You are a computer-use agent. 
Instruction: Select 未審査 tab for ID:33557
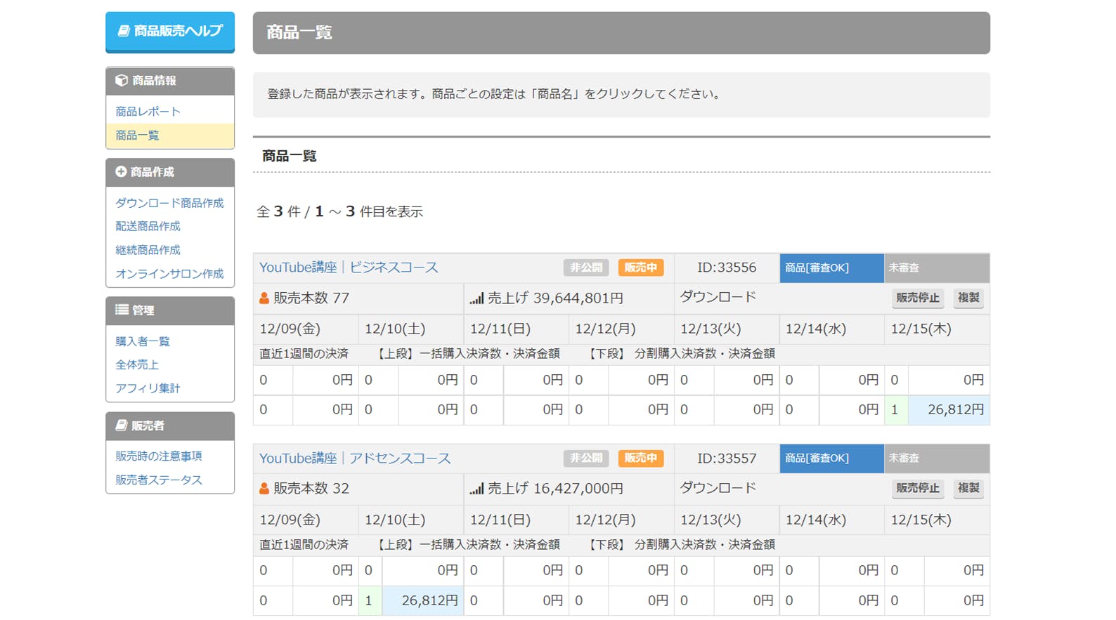click(x=936, y=459)
